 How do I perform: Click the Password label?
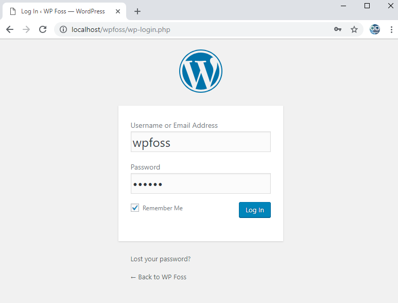click(145, 167)
